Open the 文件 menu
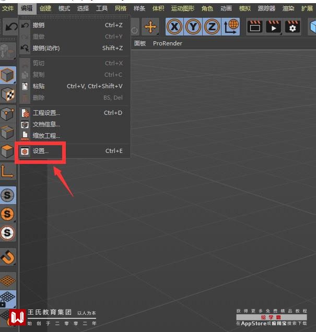Viewport: 316px width, 332px height. (8, 8)
